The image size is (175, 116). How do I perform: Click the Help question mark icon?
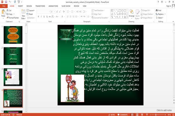(158, 2)
